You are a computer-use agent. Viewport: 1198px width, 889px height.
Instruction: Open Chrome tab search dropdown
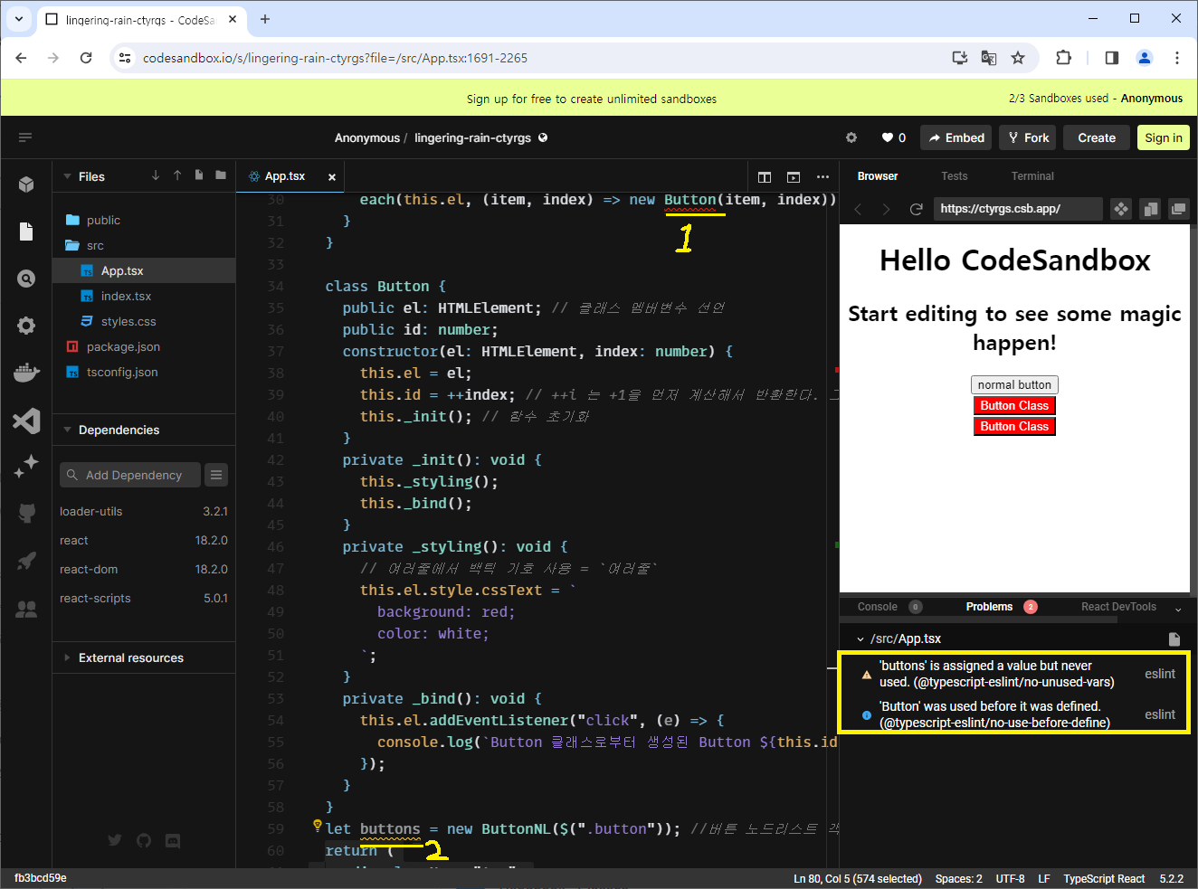[18, 18]
